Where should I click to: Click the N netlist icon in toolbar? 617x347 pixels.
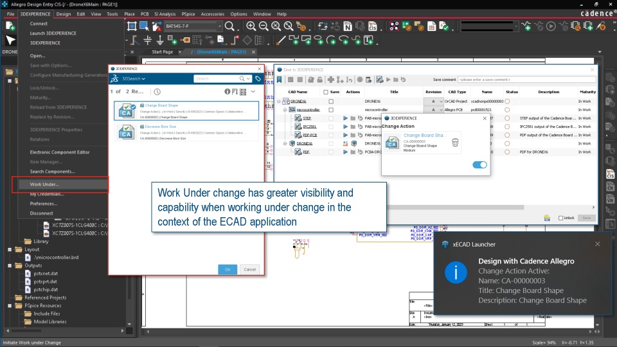click(348, 26)
